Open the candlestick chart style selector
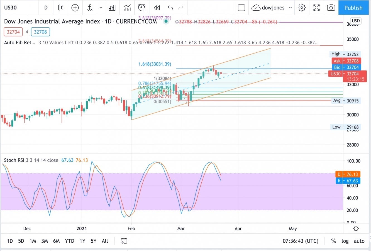 tap(60, 8)
